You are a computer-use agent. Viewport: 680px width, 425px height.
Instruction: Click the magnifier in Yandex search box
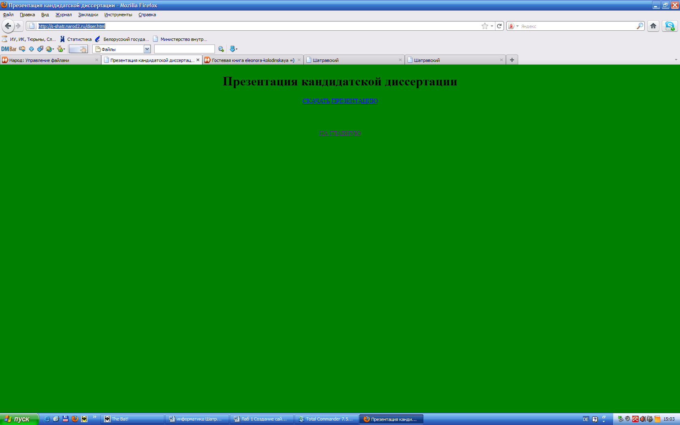640,26
